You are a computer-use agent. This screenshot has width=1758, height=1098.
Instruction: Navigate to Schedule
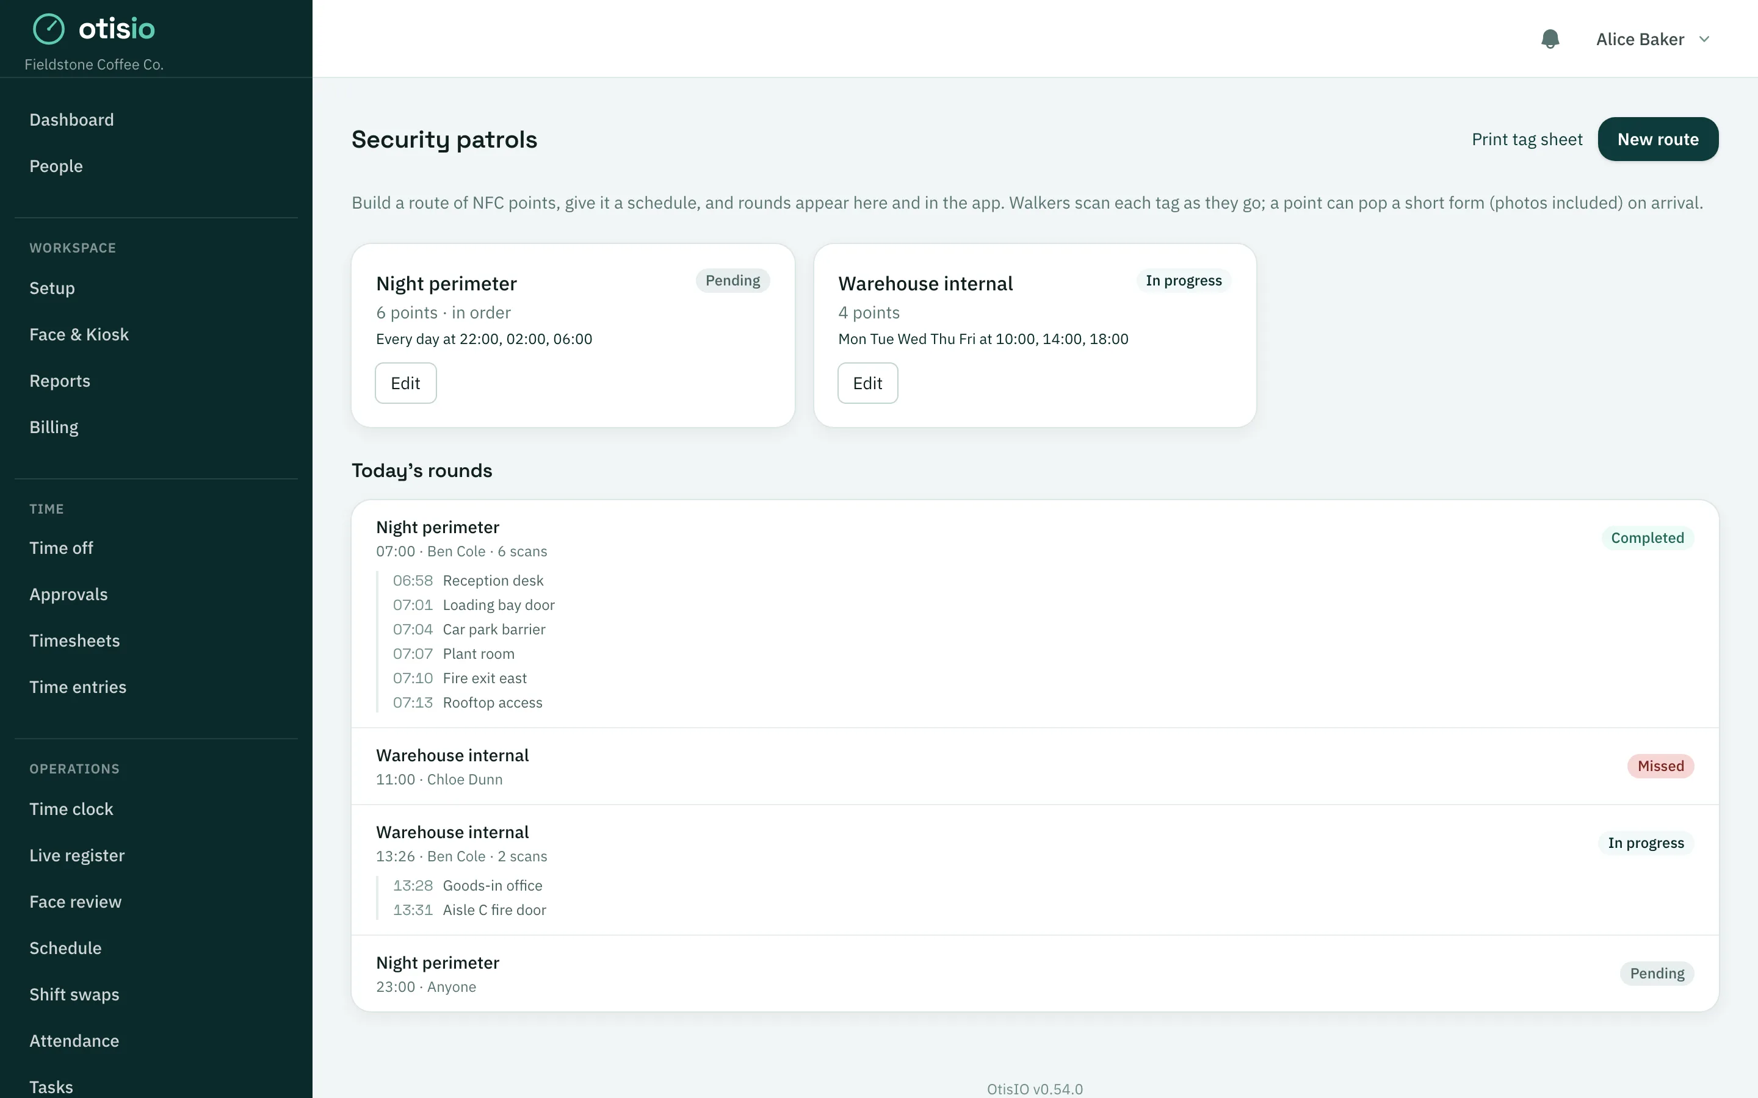coord(65,949)
